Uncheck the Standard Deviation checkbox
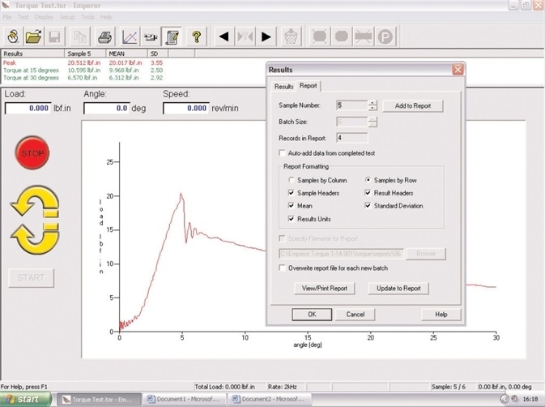The height and width of the screenshot is (407, 545). (x=368, y=206)
